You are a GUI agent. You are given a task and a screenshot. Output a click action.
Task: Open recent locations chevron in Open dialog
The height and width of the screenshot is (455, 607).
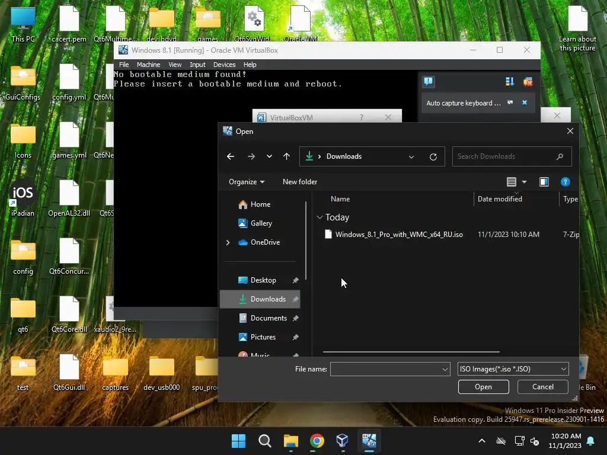click(269, 156)
